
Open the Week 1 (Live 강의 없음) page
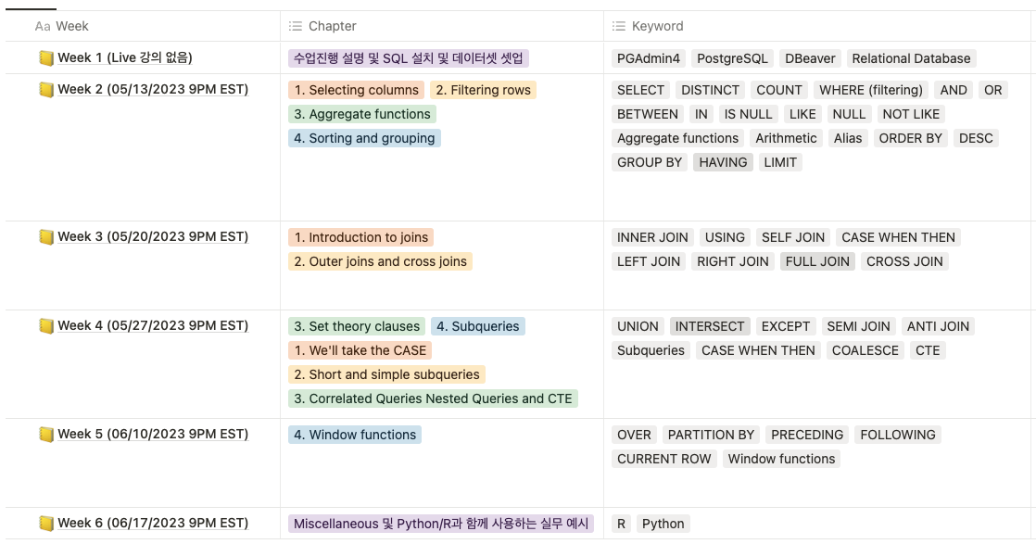[x=125, y=57]
